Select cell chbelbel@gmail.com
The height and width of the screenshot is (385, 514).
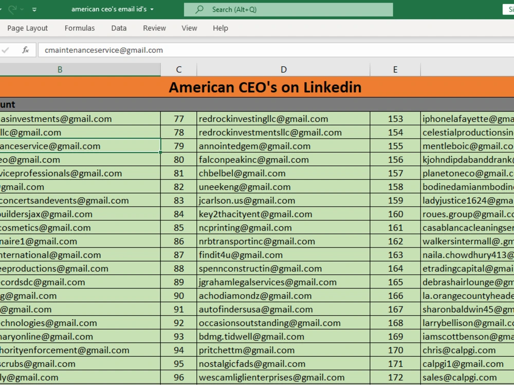284,173
